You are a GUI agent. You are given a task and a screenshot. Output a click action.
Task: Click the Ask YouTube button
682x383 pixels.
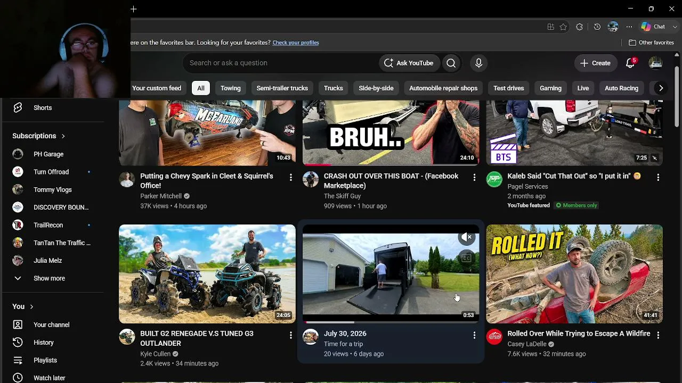[x=409, y=63]
